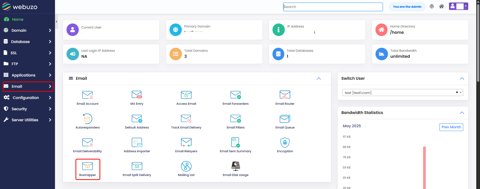480x189 pixels.
Task: Open Email Filters
Action: pyautogui.click(x=235, y=122)
